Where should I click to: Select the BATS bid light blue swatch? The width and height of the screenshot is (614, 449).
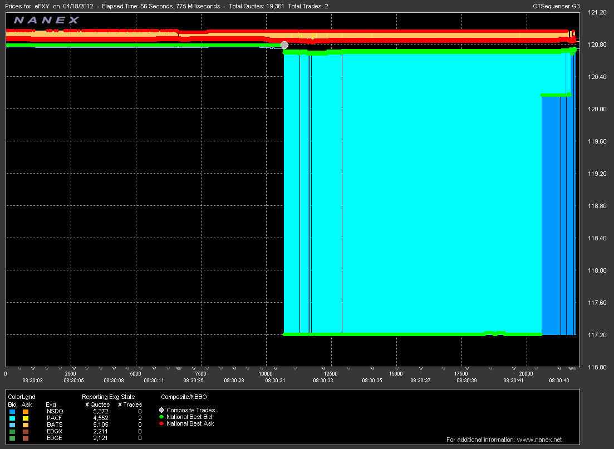coord(12,425)
